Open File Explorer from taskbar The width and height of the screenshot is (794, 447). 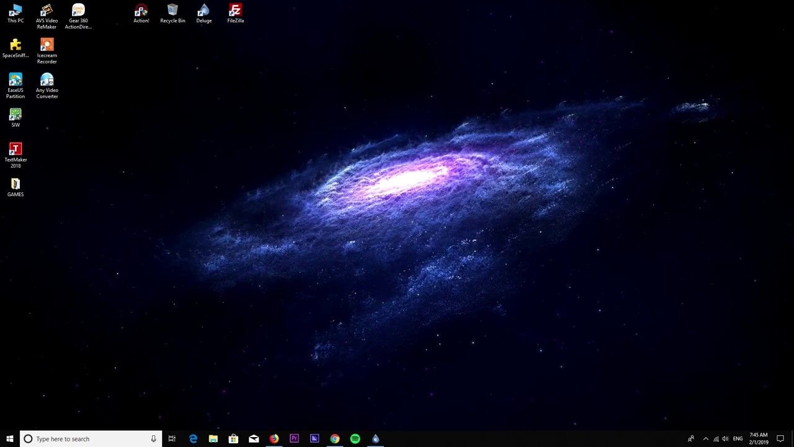point(213,439)
